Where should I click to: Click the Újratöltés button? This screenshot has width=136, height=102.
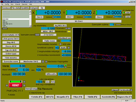click(25, 8)
